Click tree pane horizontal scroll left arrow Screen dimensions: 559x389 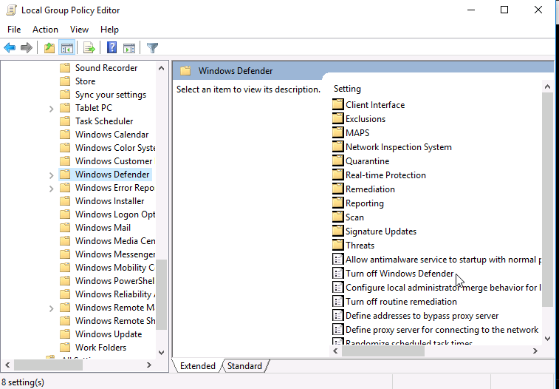7,365
